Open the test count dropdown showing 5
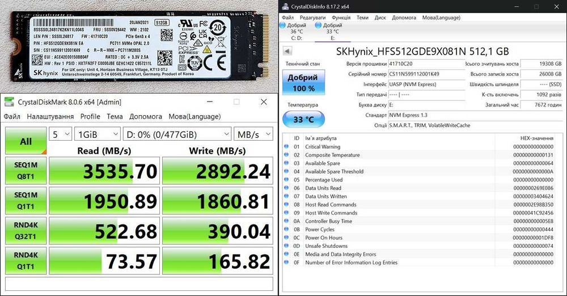Image resolution: width=567 pixels, height=296 pixels. [x=60, y=134]
